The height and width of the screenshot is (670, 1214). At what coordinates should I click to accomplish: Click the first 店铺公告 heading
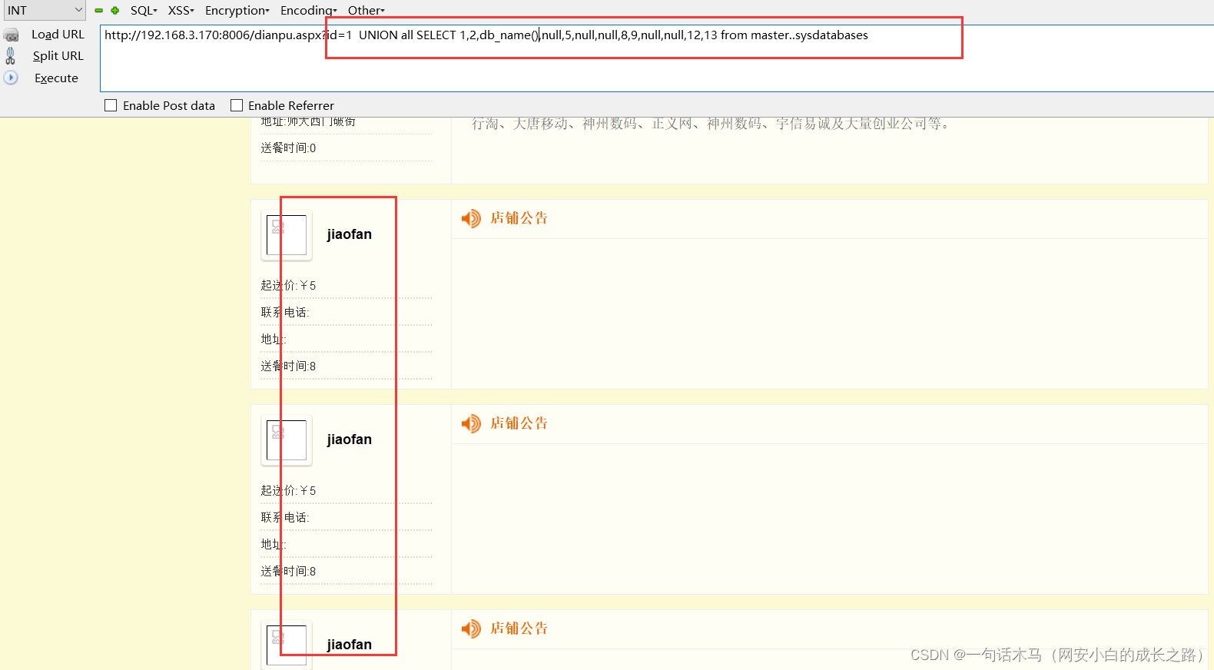[519, 218]
